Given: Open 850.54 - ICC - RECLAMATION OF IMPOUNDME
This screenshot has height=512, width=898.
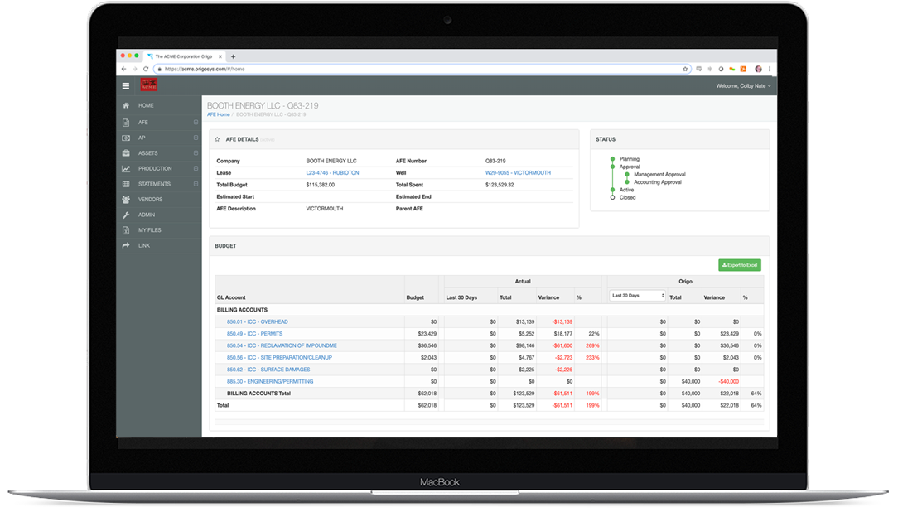Looking at the screenshot, I should pos(282,346).
